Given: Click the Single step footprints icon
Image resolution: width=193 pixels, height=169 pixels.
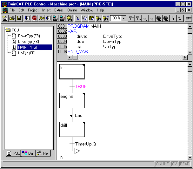Looking at the screenshot, I should point(41,18).
